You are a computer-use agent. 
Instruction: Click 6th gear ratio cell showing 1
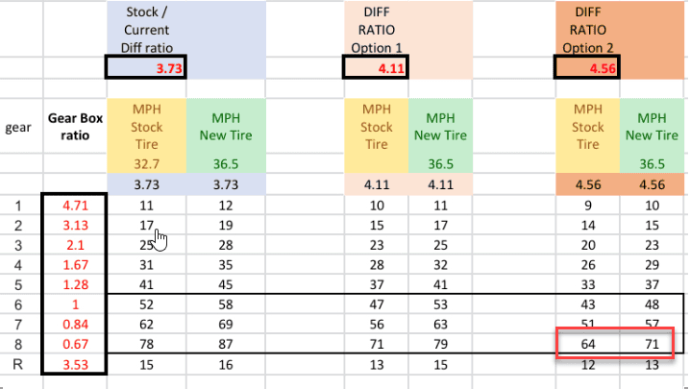coord(75,304)
